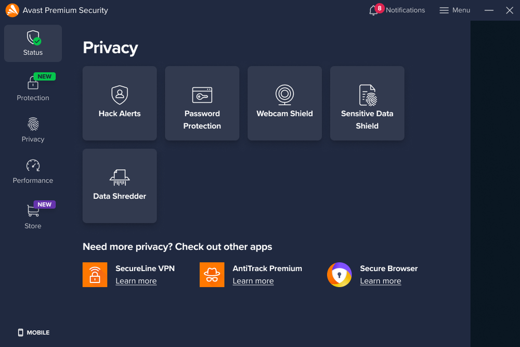Open the Store cart section
The width and height of the screenshot is (520, 347).
click(33, 215)
